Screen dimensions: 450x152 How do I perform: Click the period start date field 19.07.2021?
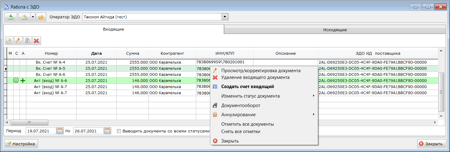(x=41, y=131)
